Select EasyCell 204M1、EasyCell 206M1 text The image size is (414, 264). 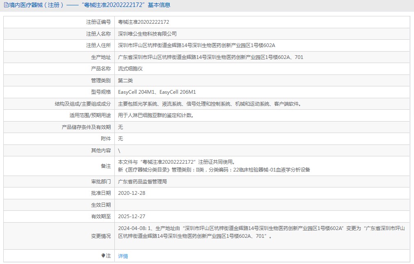tap(157, 92)
